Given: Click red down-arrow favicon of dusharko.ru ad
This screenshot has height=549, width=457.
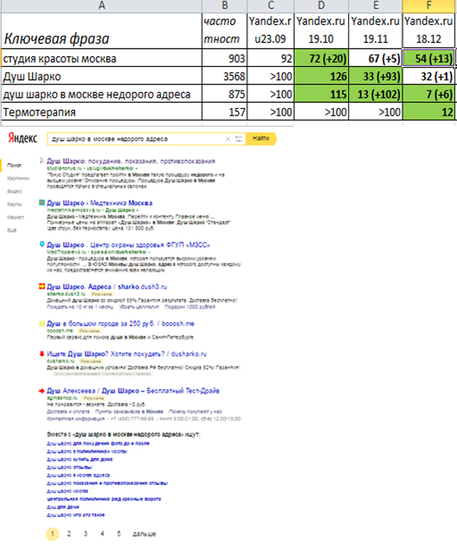Looking at the screenshot, I should pos(42,353).
